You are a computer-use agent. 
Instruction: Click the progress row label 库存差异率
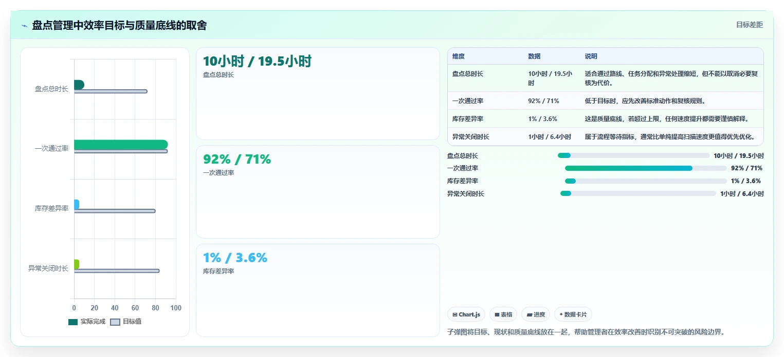tap(463, 181)
